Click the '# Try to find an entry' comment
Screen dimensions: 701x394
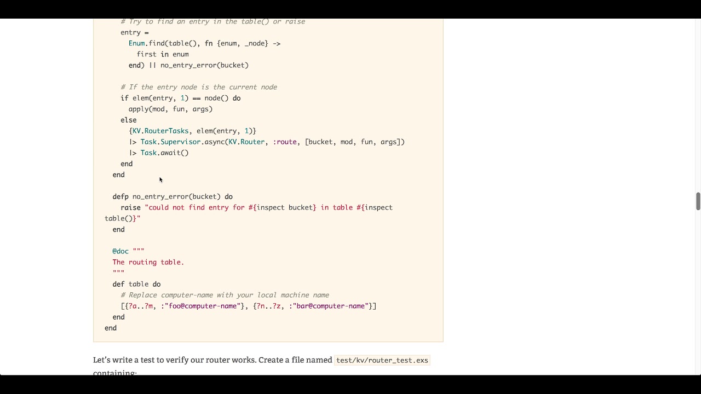tap(213, 21)
